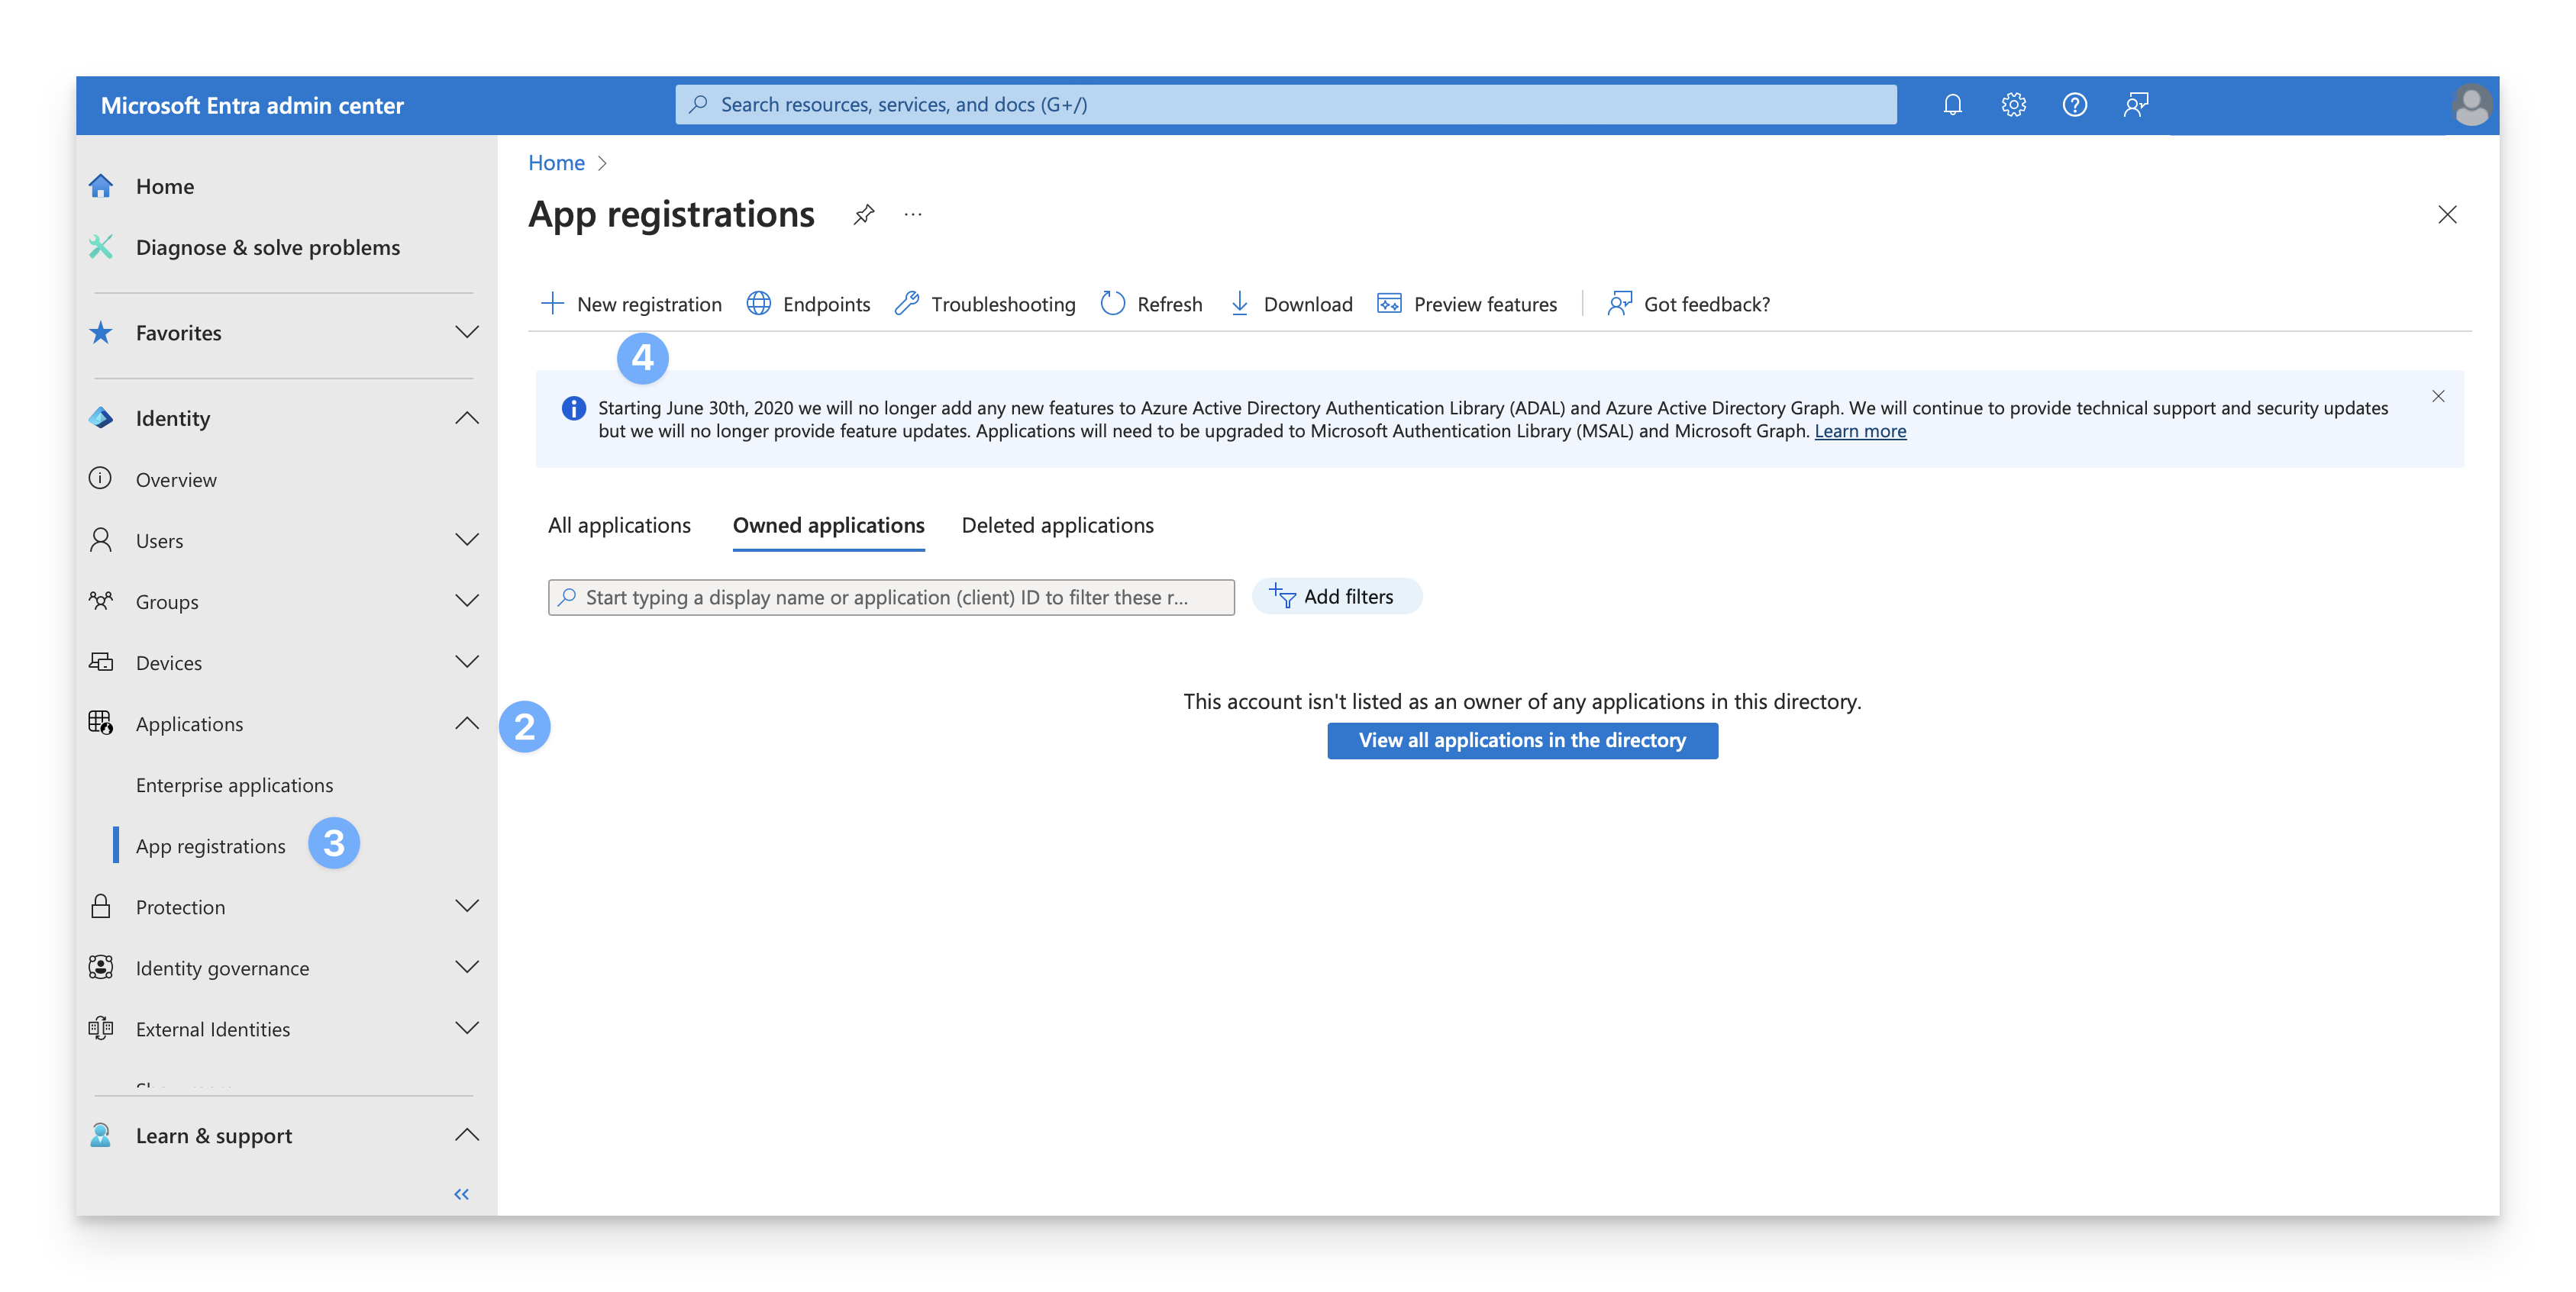Collapse the sidebar with double chevron
The height and width of the screenshot is (1292, 2576).
point(461,1194)
